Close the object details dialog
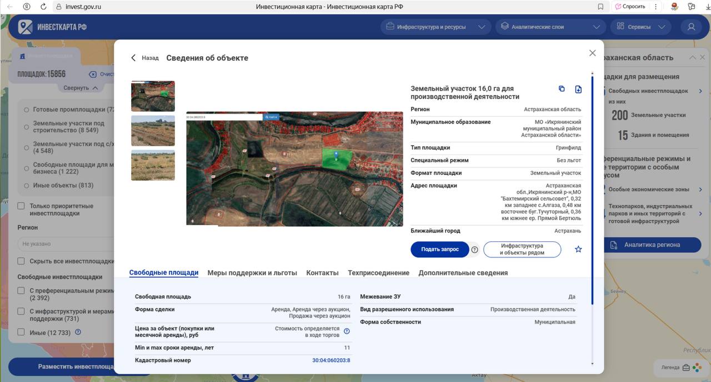This screenshot has width=711, height=382. 592,53
